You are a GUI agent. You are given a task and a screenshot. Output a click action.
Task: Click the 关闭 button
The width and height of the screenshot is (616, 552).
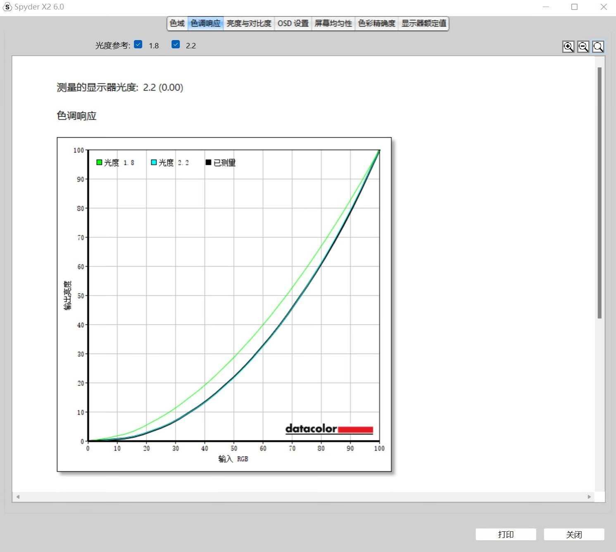(x=574, y=534)
